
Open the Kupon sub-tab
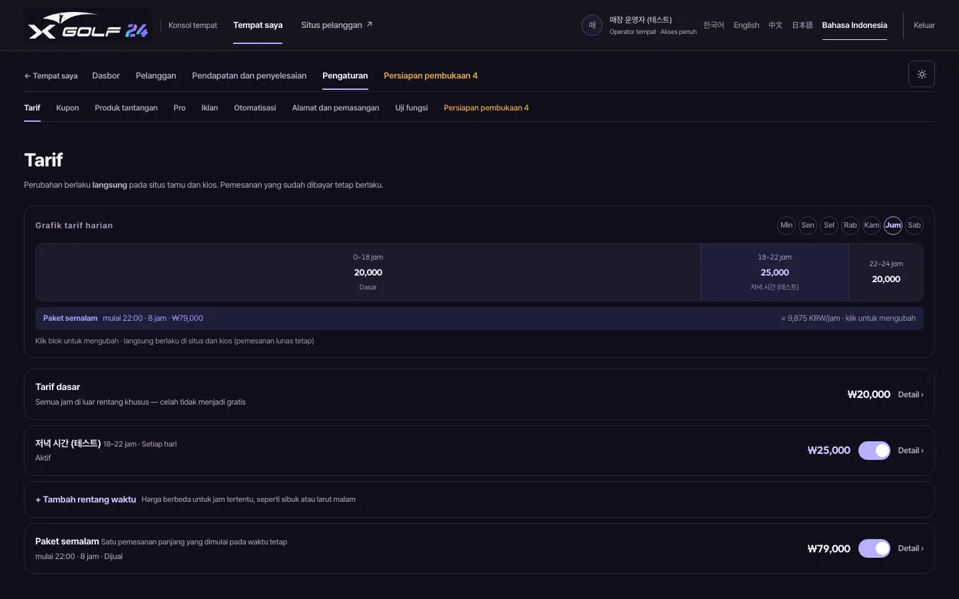(67, 108)
